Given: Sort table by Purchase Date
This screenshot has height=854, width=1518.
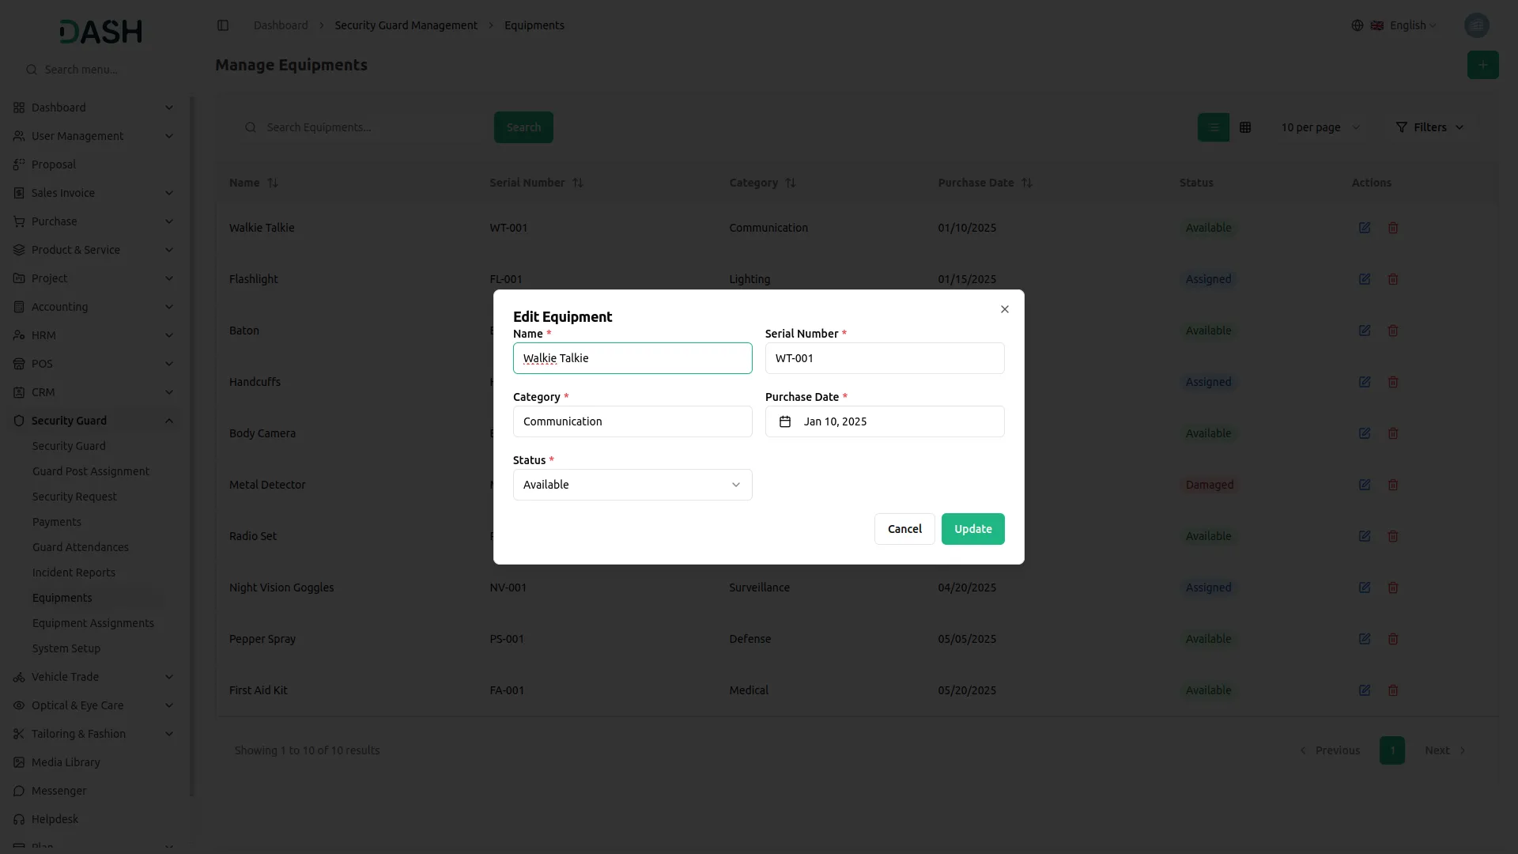Looking at the screenshot, I should click(1026, 183).
